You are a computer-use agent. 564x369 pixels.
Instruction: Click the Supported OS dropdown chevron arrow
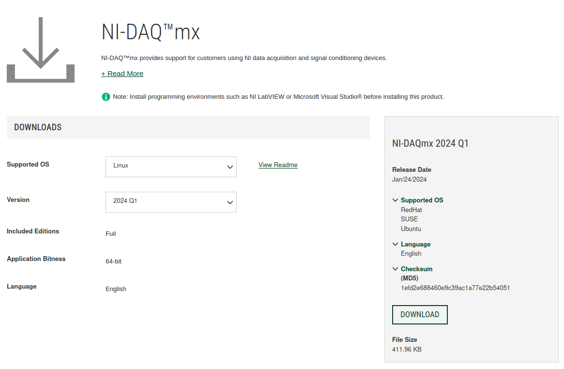pos(230,167)
